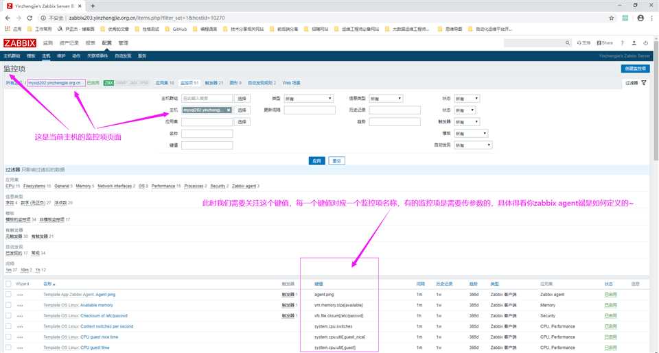This screenshot has width=659, height=353.
Task: Open the help question mark icon
Action: coord(622,42)
